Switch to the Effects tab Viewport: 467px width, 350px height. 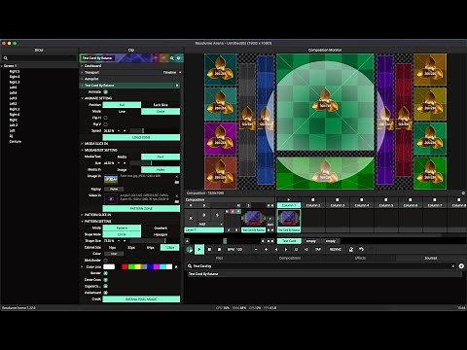point(360,258)
